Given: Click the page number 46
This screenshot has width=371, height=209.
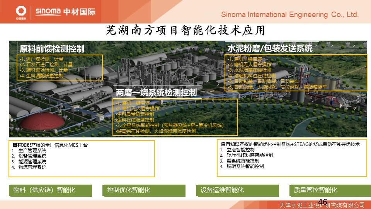Looking at the screenshot, I should point(323,201).
